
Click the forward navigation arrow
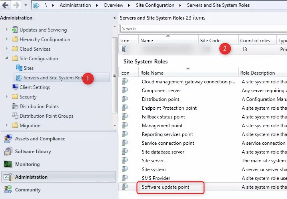(x=16, y=5)
